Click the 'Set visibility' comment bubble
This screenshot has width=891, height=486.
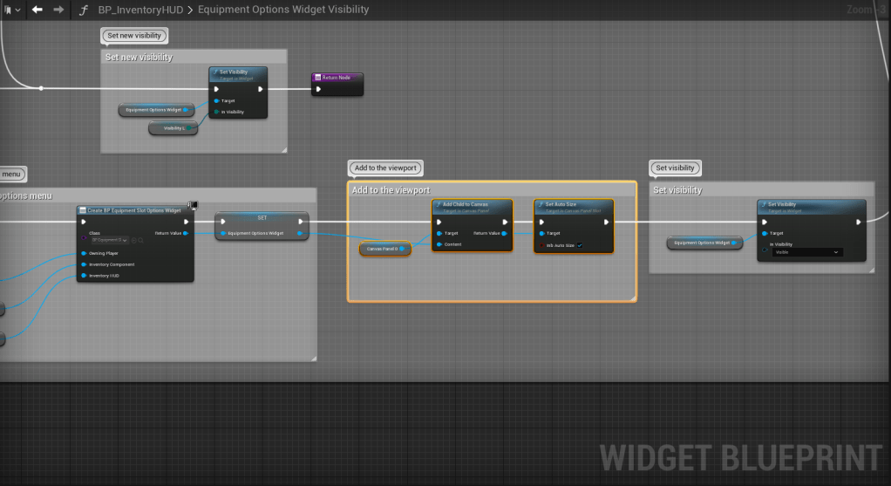coord(675,168)
